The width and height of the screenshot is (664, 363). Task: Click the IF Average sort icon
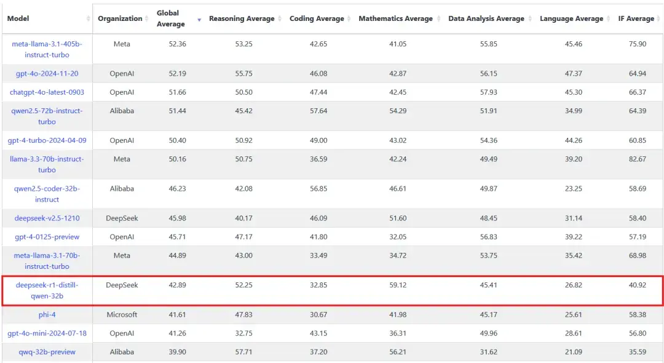pyautogui.click(x=659, y=19)
